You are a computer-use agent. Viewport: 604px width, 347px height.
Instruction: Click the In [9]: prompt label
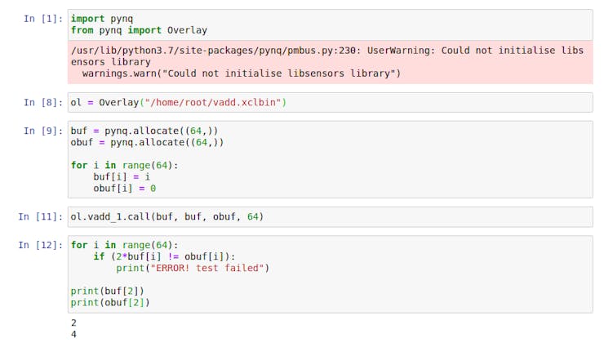pos(43,131)
